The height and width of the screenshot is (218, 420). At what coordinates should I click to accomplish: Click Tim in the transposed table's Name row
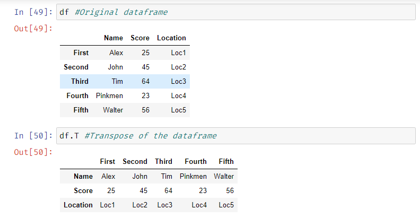tap(167, 176)
